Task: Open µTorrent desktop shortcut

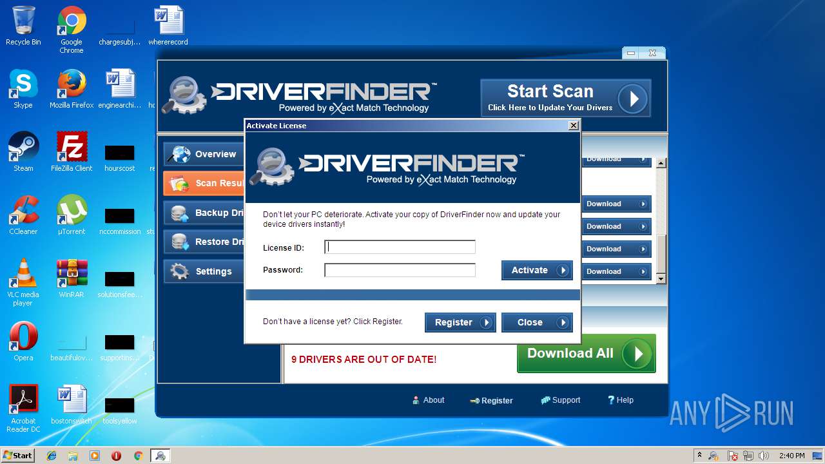Action: (x=72, y=215)
